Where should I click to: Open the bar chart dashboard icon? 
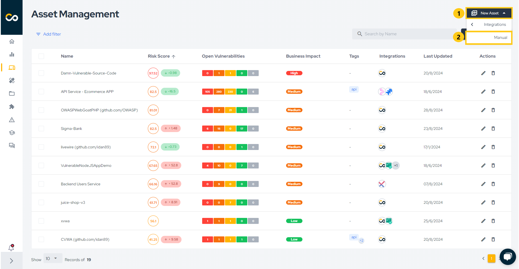[x=12, y=54]
